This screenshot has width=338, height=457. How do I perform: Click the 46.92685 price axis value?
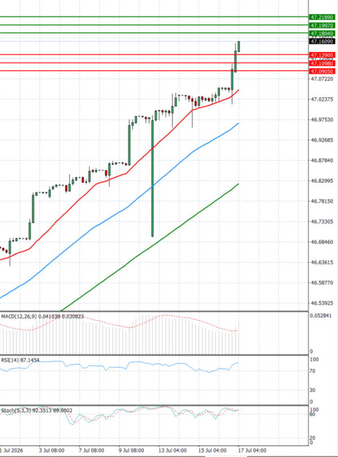click(x=322, y=140)
